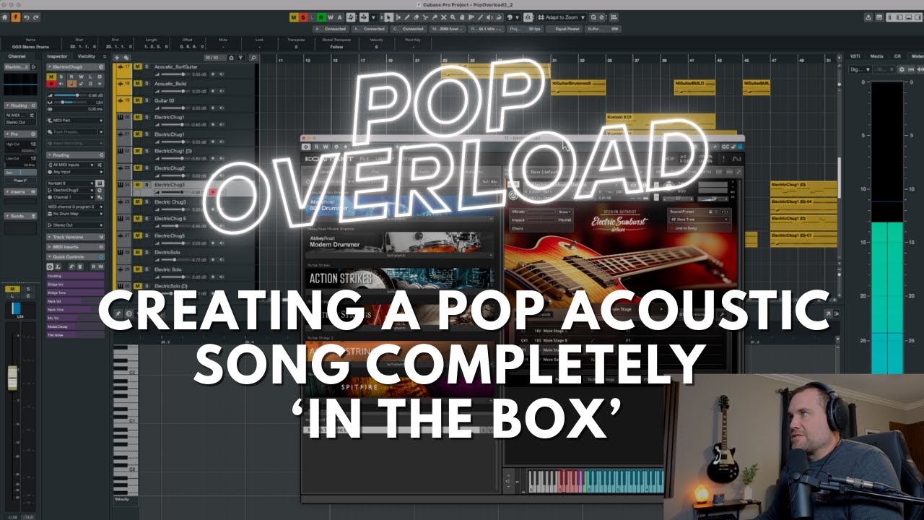Open the MIDI Part type dropdown

(75, 121)
